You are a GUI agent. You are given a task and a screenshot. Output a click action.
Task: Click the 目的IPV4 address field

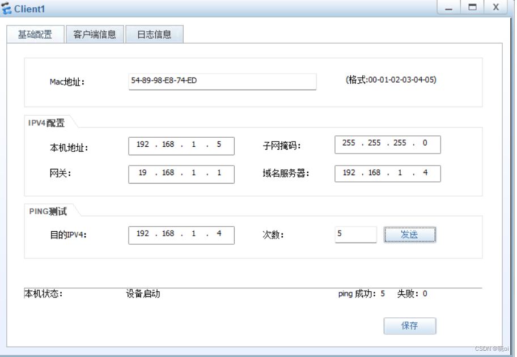pos(181,235)
